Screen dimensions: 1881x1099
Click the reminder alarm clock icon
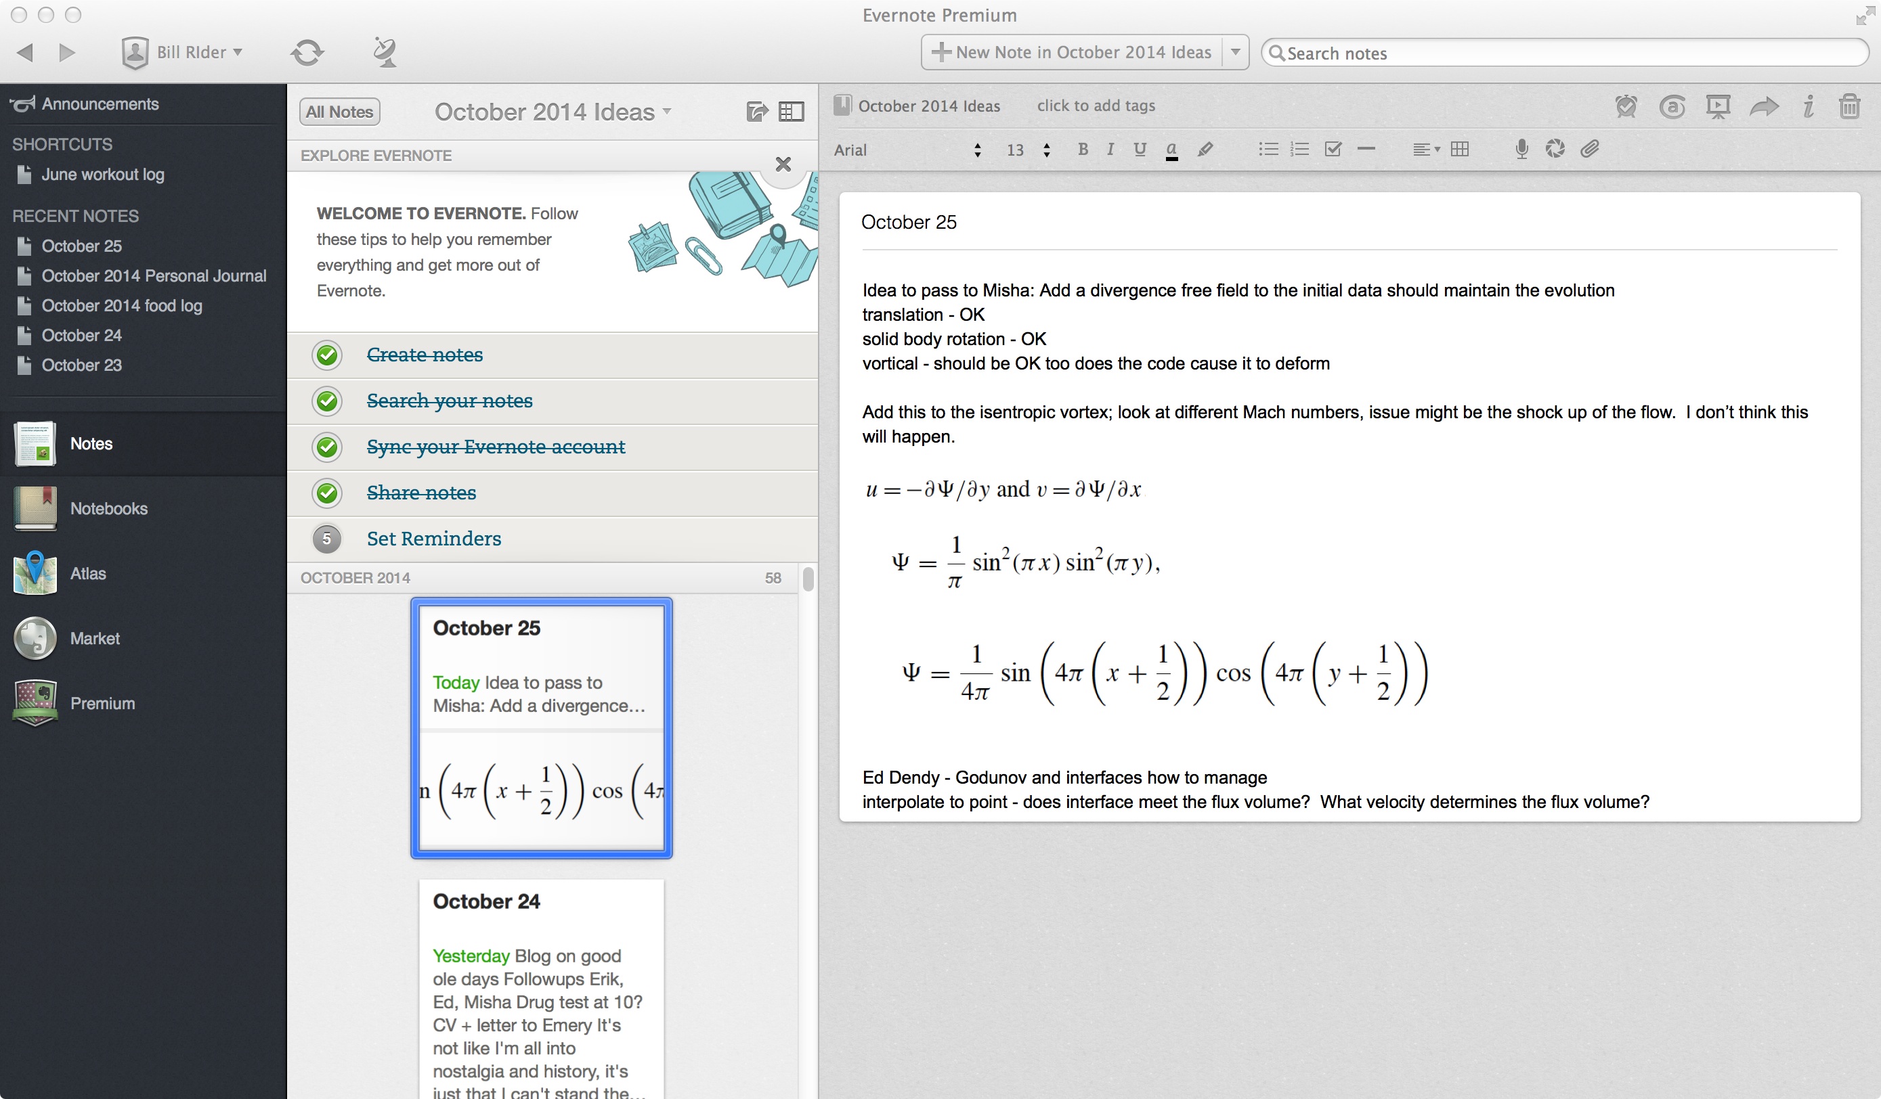(x=1626, y=107)
